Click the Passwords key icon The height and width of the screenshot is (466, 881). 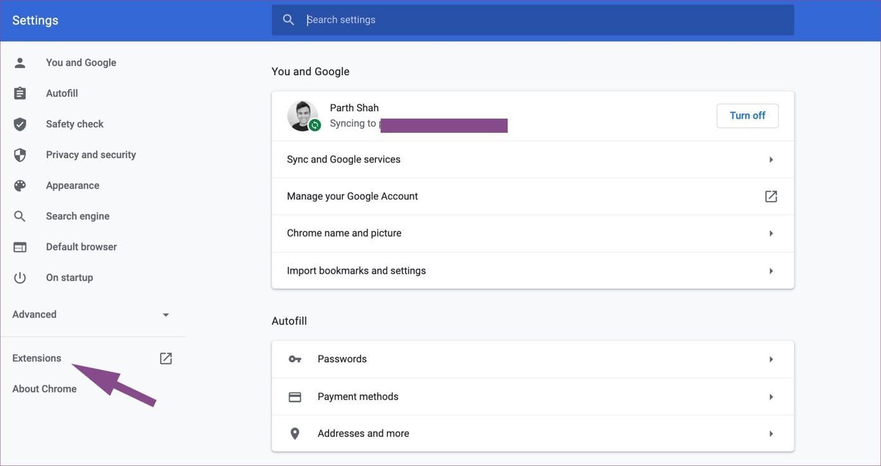pyautogui.click(x=295, y=359)
